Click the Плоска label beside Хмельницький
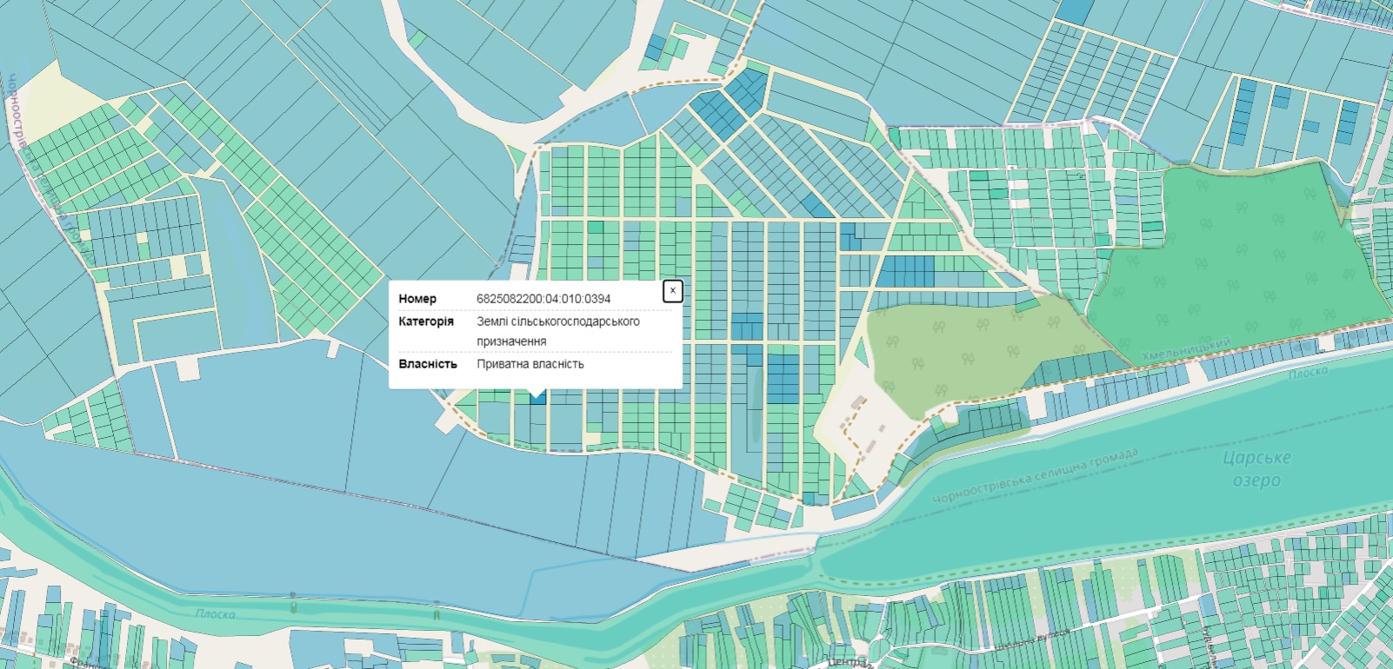The width and height of the screenshot is (1393, 669). point(1308,372)
